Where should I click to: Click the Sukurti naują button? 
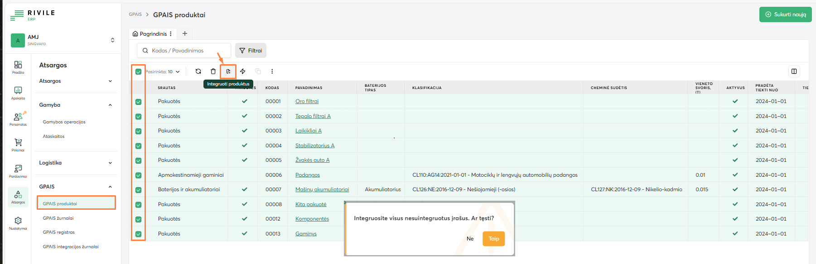coord(785,14)
